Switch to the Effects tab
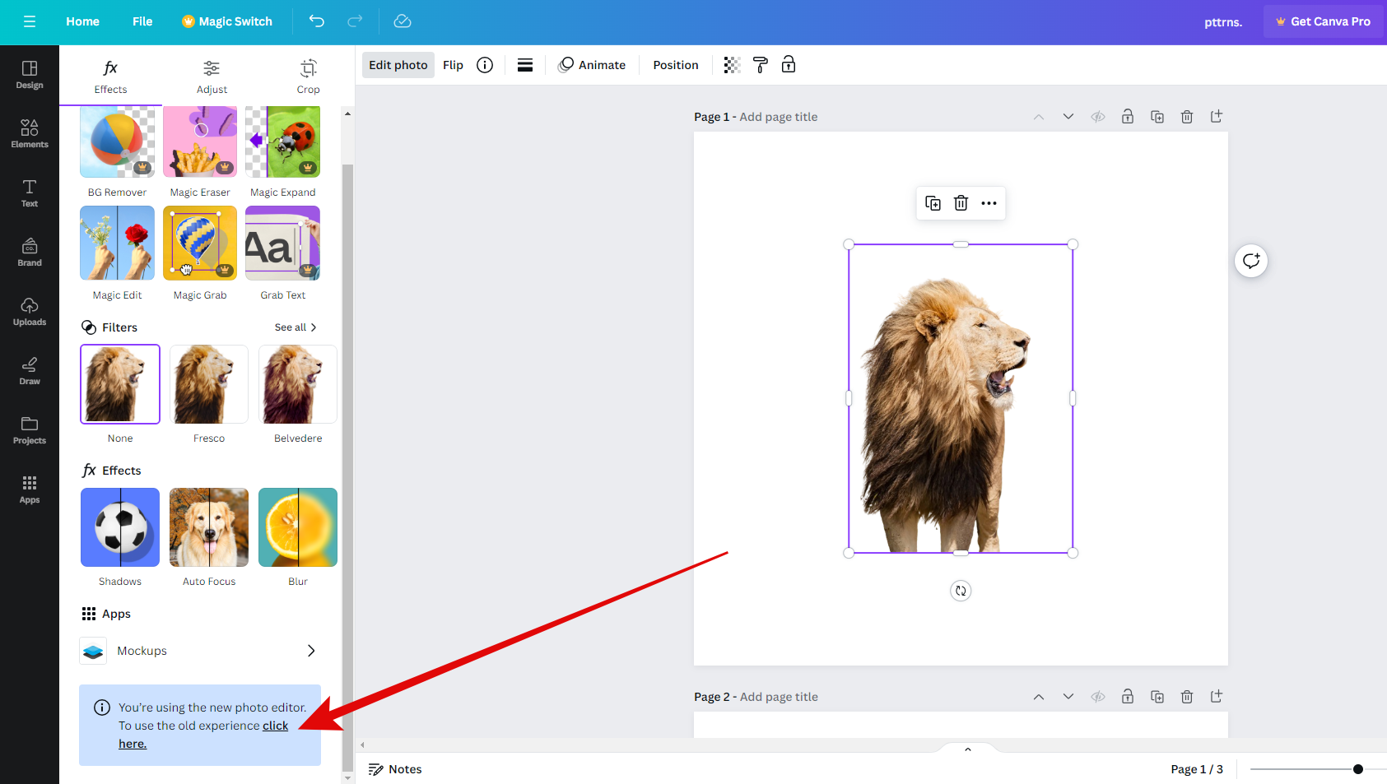 pos(110,77)
